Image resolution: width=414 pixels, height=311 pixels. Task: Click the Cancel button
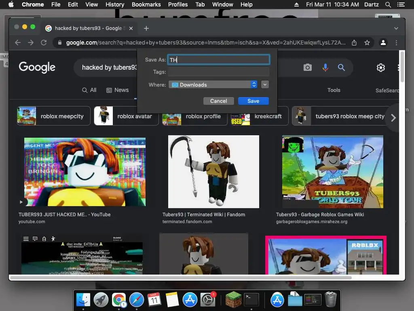(x=219, y=101)
